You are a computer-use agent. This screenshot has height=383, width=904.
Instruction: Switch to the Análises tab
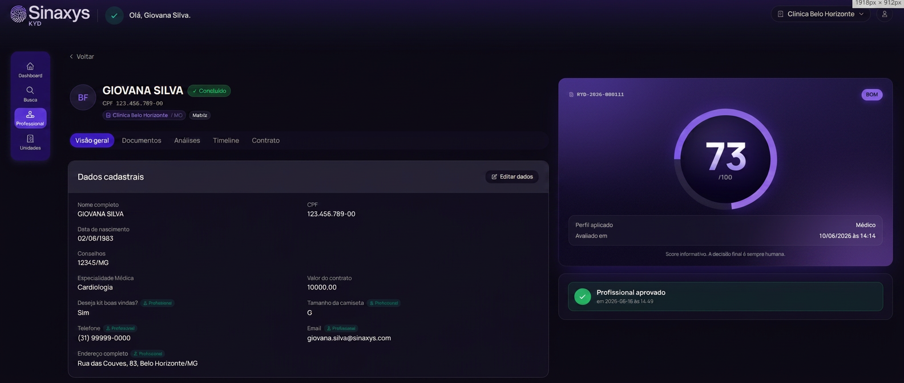pyautogui.click(x=187, y=140)
